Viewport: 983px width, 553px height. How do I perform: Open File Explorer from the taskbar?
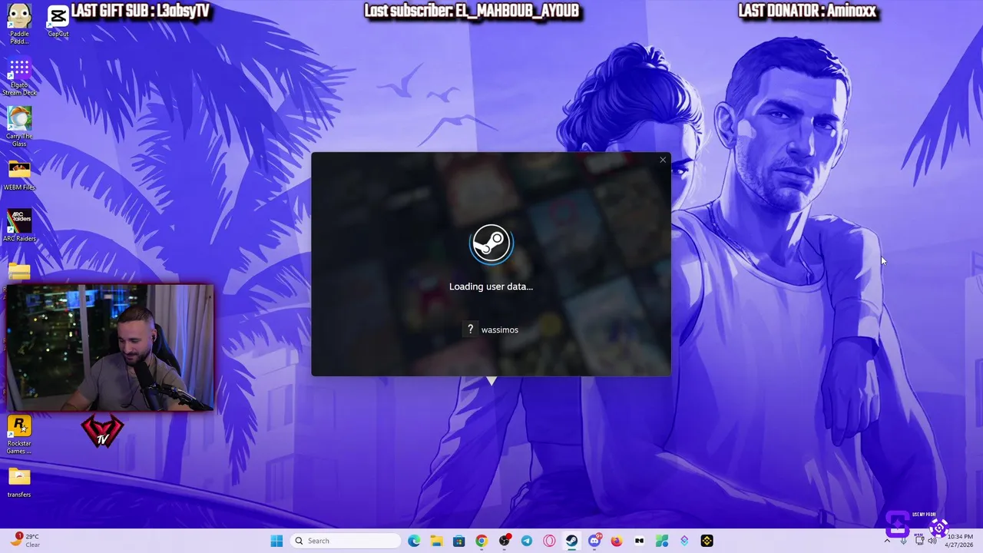(x=436, y=541)
